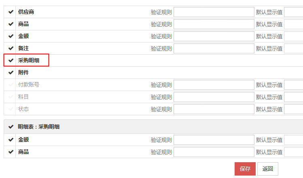Focus the 验证规则 input for 供应商

pyautogui.click(x=214, y=12)
